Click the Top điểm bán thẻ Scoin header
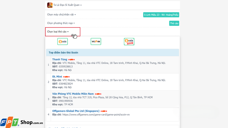Image resolution: width=228 pixels, height=128 pixels. pyautogui.click(x=113, y=53)
